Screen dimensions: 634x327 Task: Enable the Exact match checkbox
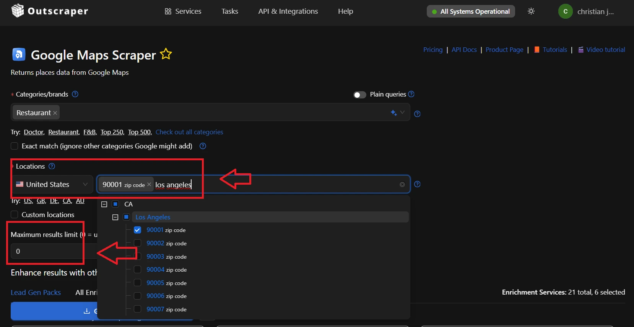pos(15,146)
